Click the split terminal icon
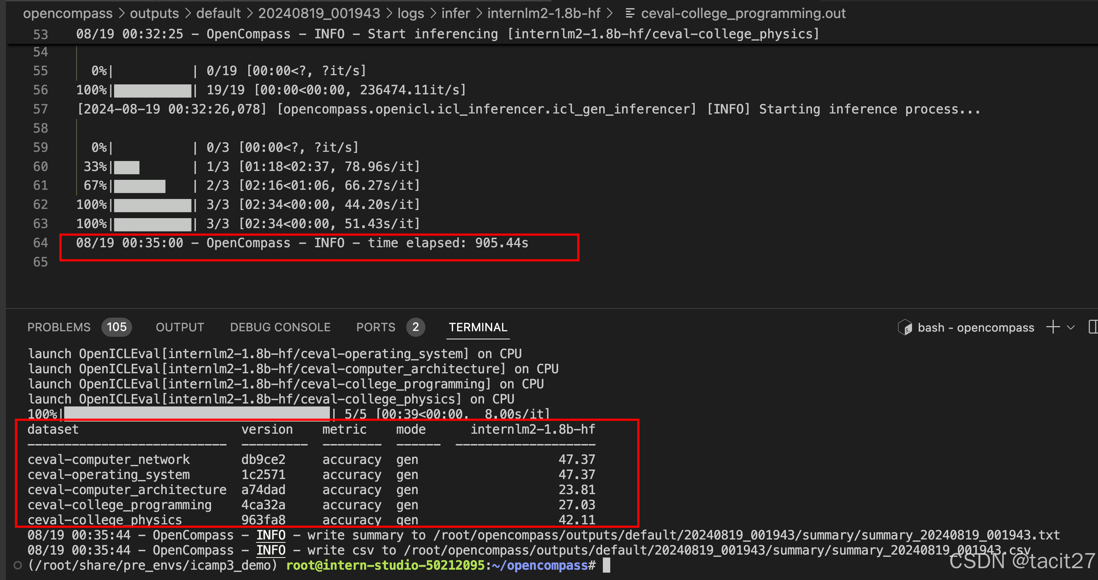Viewport: 1098px width, 580px height. 1093,326
